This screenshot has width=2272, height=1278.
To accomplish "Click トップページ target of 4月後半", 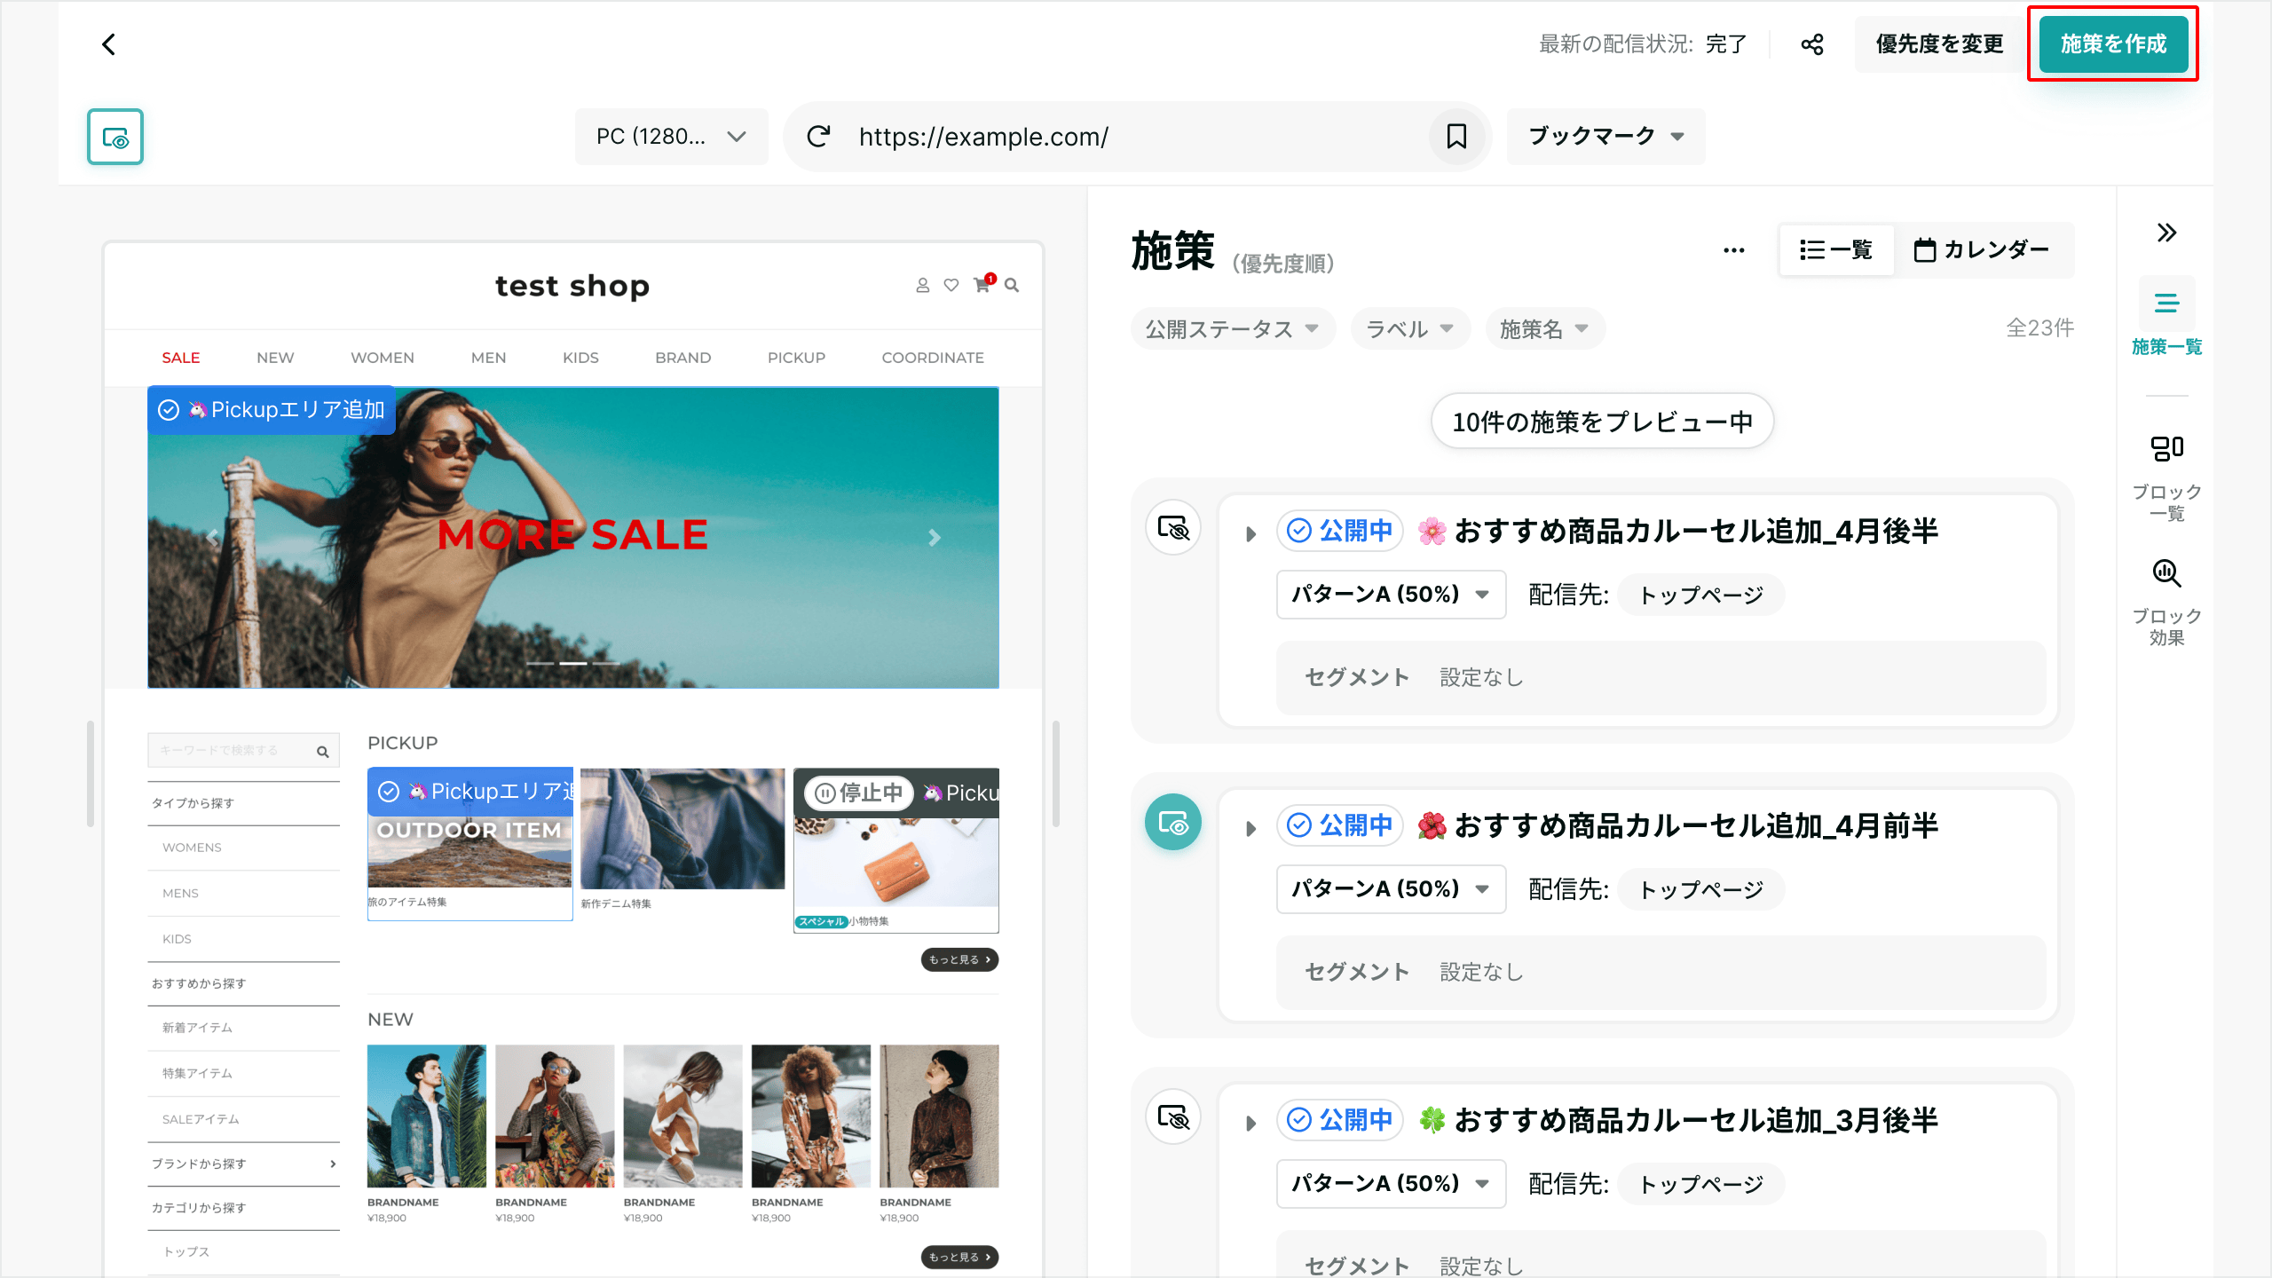I will 1700,595.
